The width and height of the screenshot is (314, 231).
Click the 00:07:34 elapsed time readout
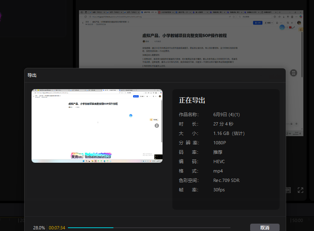57,228
